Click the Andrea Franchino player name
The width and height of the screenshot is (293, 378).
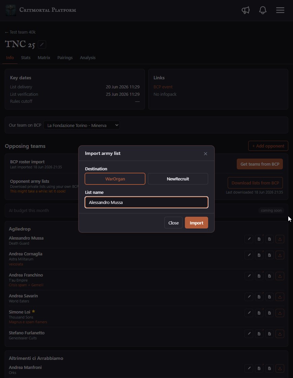(26, 275)
